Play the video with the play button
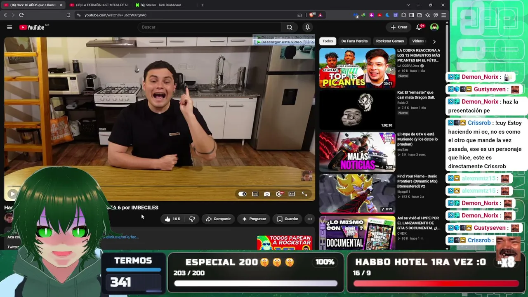528x297 pixels. (12, 194)
